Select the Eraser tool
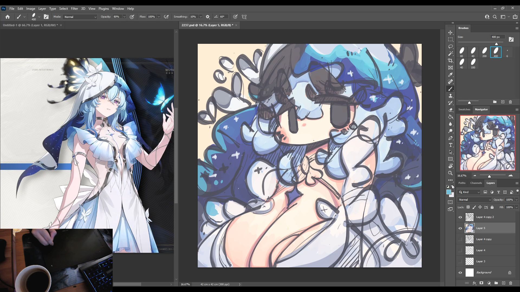The height and width of the screenshot is (292, 520). tap(450, 110)
